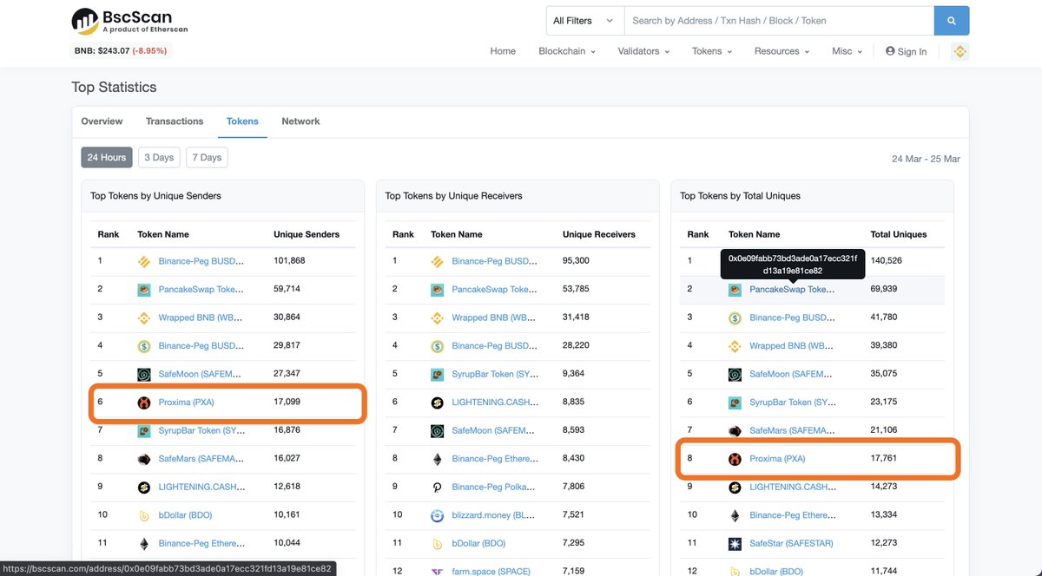Image resolution: width=1042 pixels, height=576 pixels.
Task: Click the BNB chain icon next to Sign In
Action: [x=960, y=51]
